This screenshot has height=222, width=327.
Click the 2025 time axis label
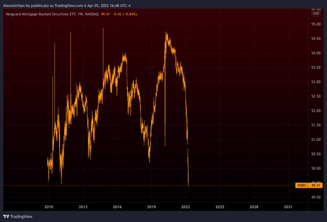[220, 207]
